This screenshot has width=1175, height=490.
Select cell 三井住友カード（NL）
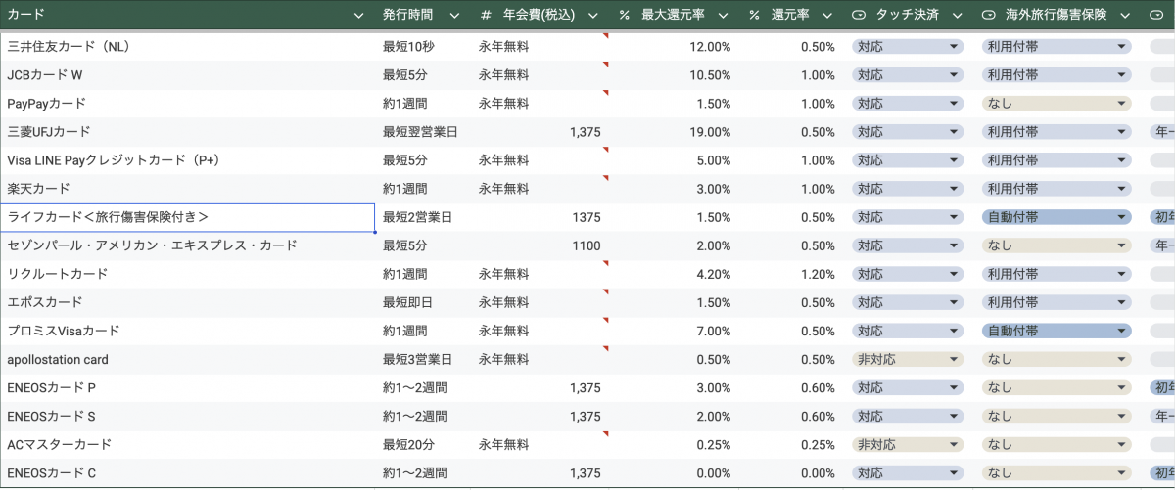coord(188,46)
